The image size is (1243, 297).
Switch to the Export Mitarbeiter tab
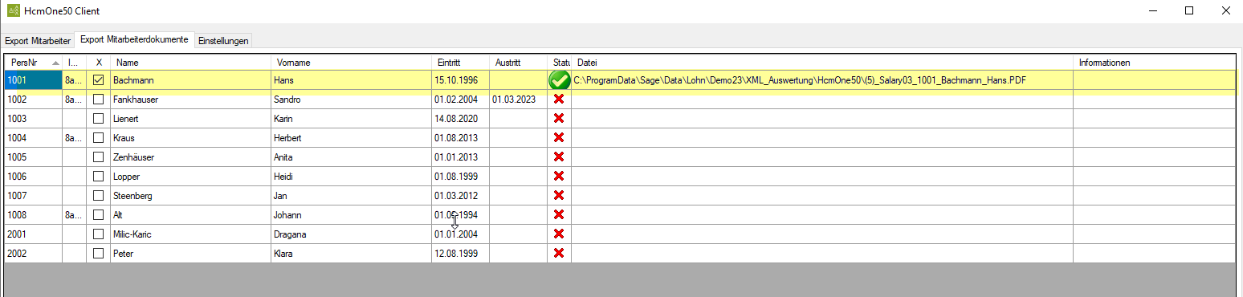38,40
